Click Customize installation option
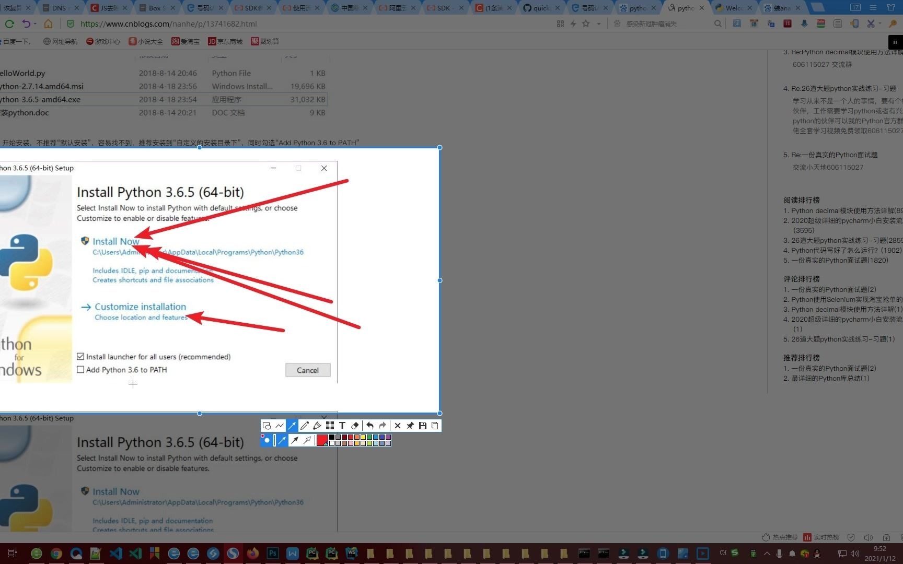 [140, 307]
